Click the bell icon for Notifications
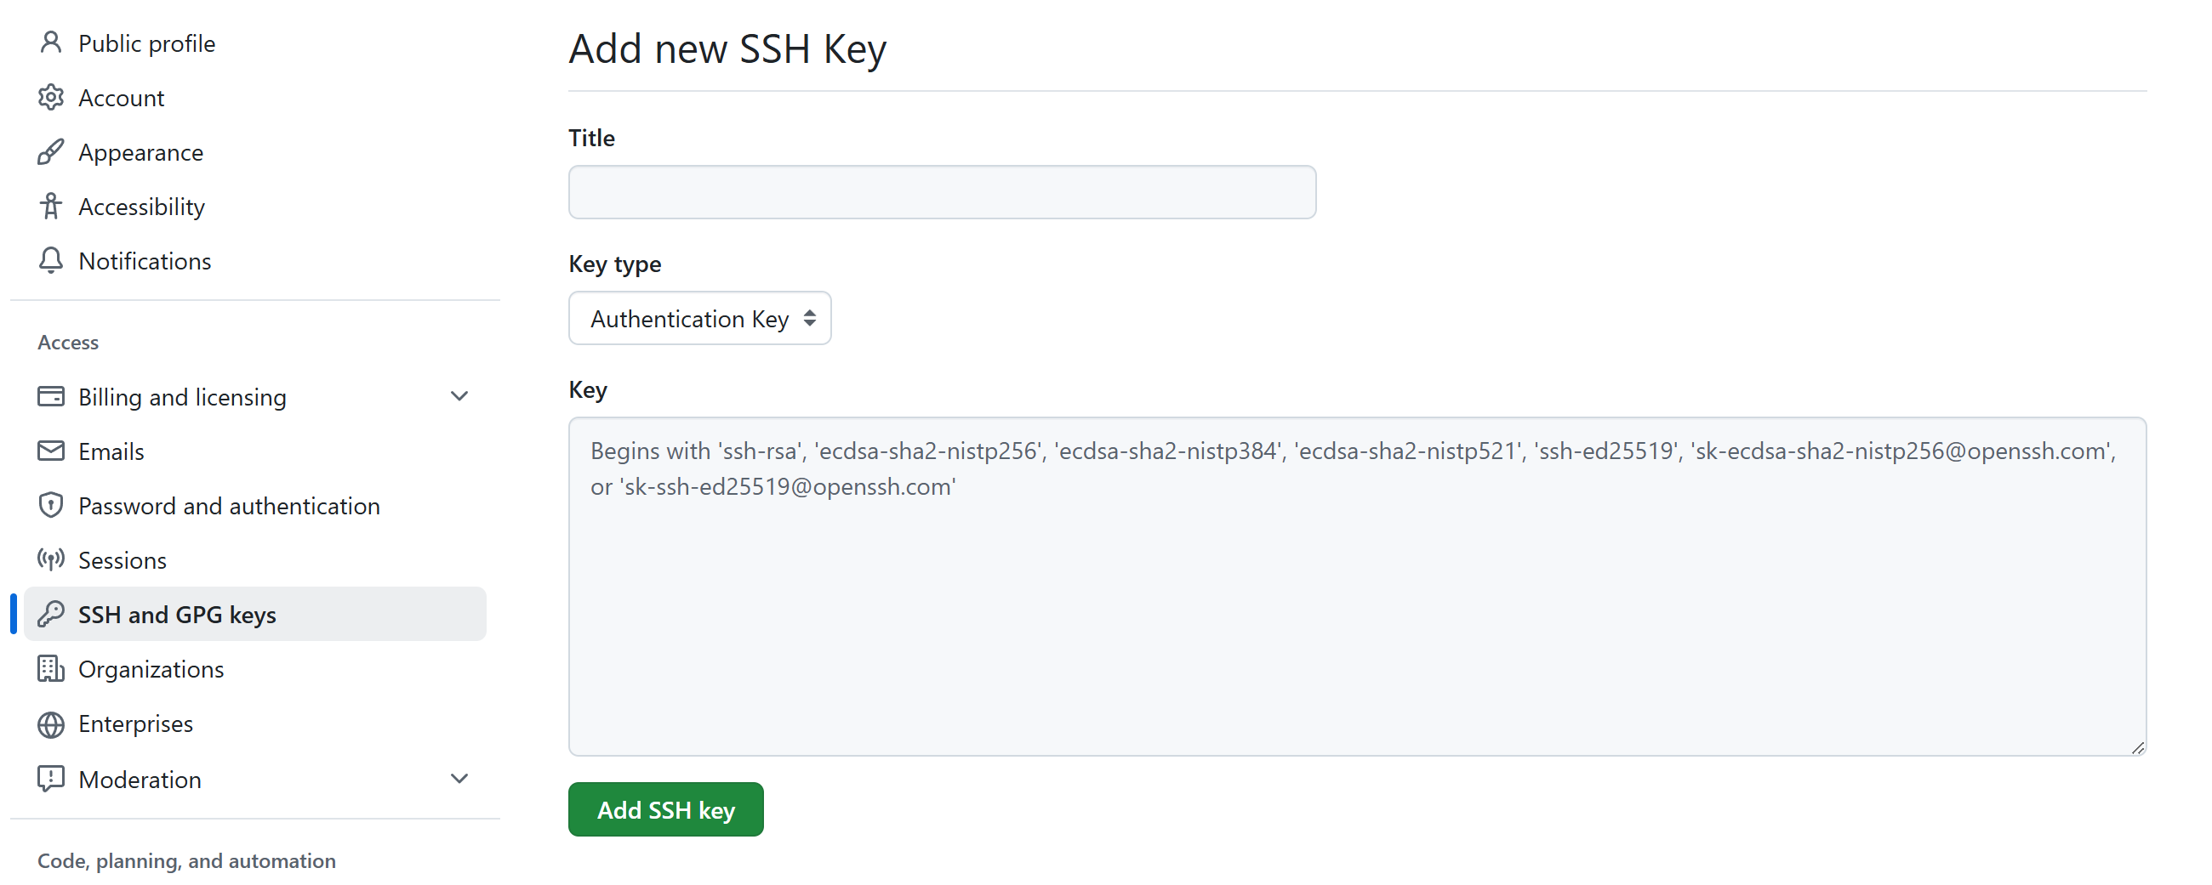Screen dimensions: 2212x885 pos(51,260)
